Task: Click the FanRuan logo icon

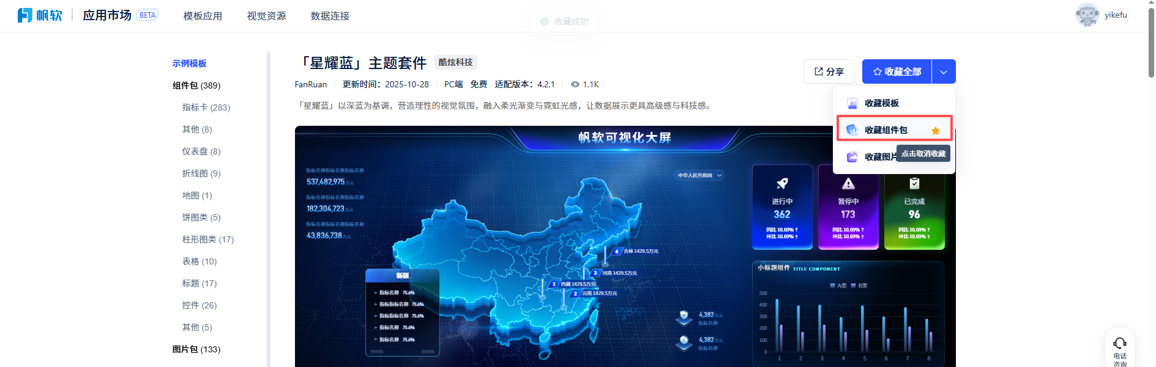Action: pos(25,15)
